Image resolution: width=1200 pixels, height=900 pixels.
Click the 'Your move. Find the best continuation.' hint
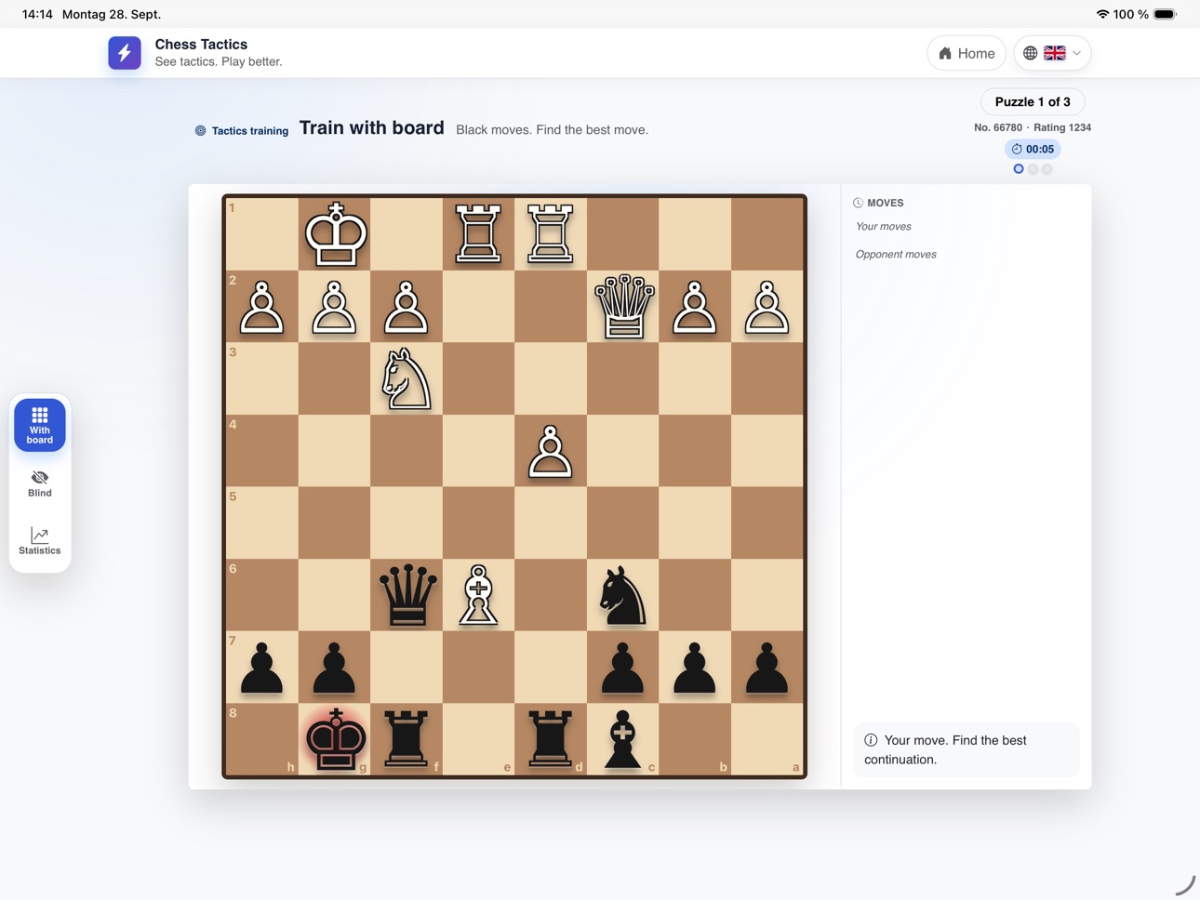tap(966, 749)
